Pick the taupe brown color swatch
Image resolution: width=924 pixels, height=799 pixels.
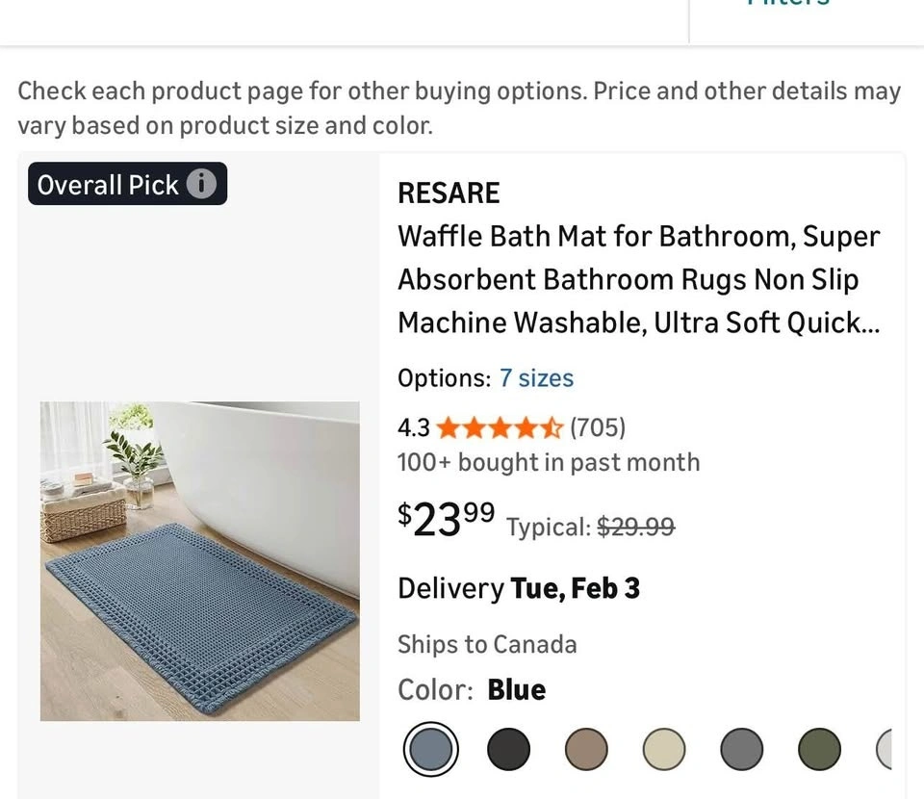[586, 749]
